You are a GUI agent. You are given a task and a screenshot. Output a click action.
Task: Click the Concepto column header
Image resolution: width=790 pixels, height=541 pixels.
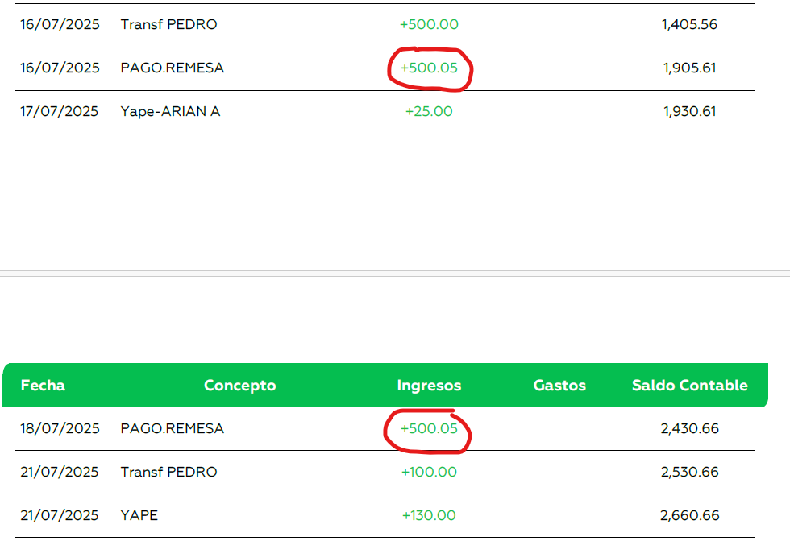click(x=239, y=386)
